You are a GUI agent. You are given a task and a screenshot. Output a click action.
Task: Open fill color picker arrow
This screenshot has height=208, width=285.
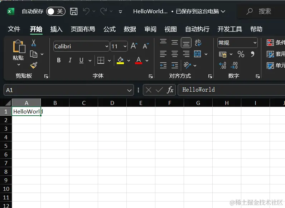129,61
